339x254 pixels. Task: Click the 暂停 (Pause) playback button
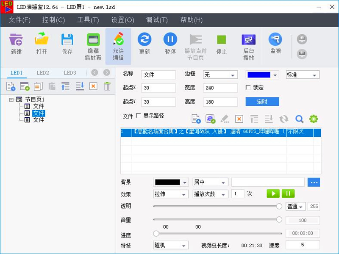point(170,44)
